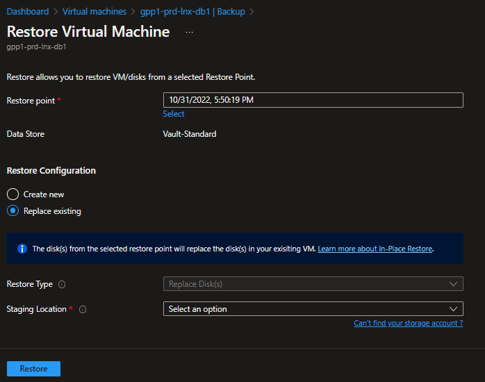Select the Replace existing radio option
The width and height of the screenshot is (485, 382).
tap(13, 211)
